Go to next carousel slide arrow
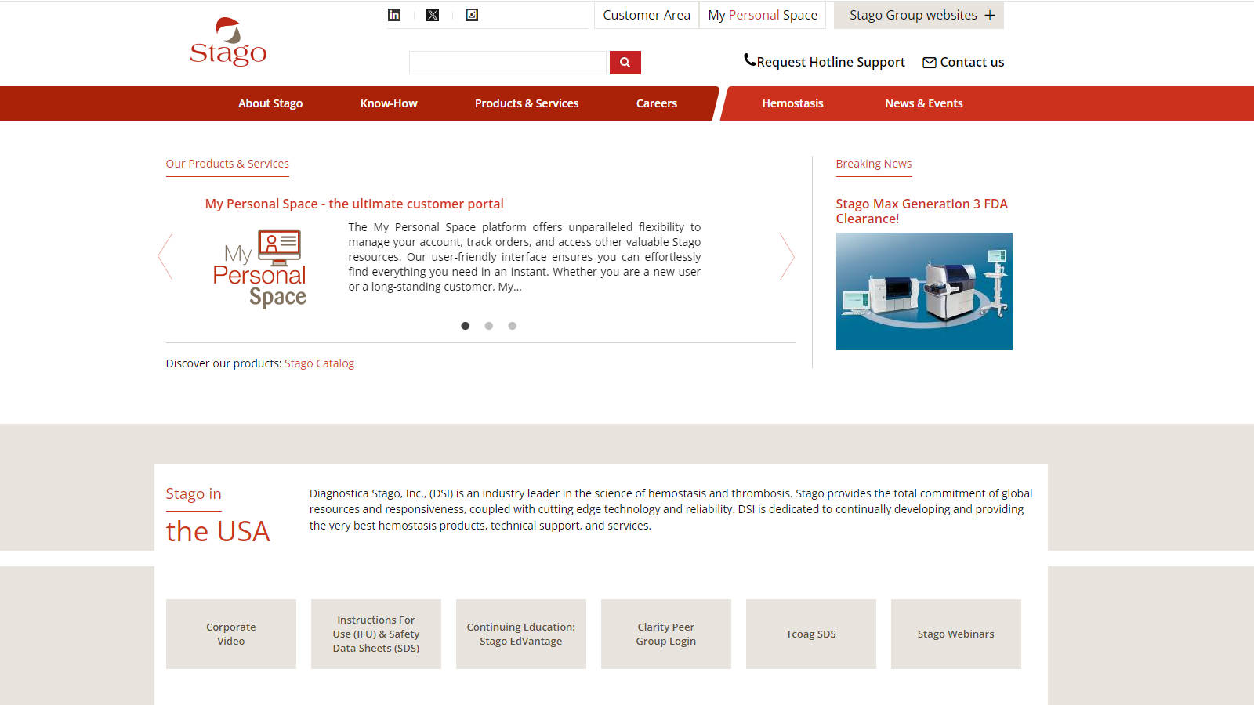Screen dimensions: 1254x705 click(787, 256)
